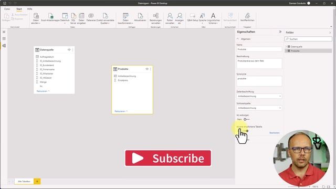
Task: Open the Zeilenbeschriftung dropdown
Action: point(259,96)
